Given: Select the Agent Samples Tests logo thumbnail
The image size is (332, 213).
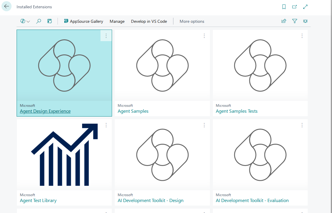Looking at the screenshot, I should [x=260, y=65].
